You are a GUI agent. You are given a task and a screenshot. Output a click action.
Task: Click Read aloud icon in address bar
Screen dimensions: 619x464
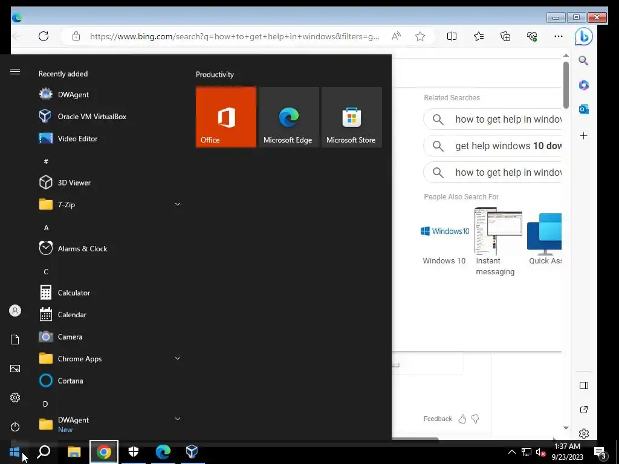click(x=396, y=36)
